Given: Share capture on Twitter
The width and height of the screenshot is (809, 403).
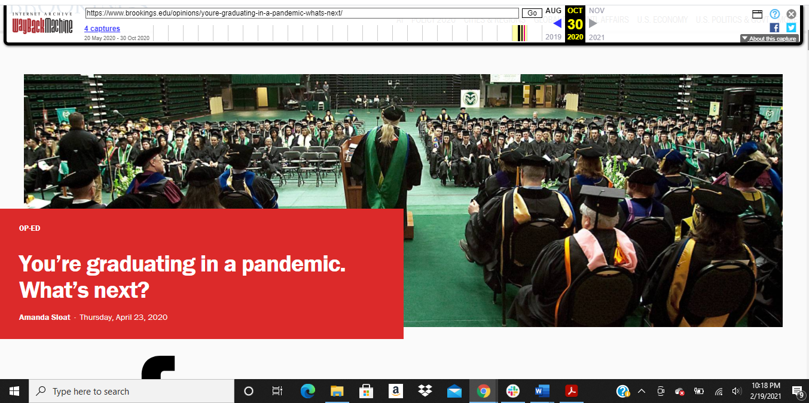Looking at the screenshot, I should click(791, 28).
